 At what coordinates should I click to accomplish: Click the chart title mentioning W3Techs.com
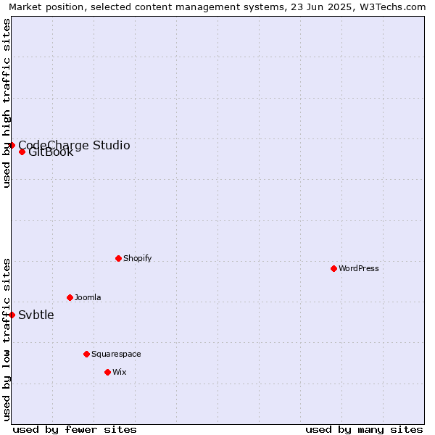(217, 7)
